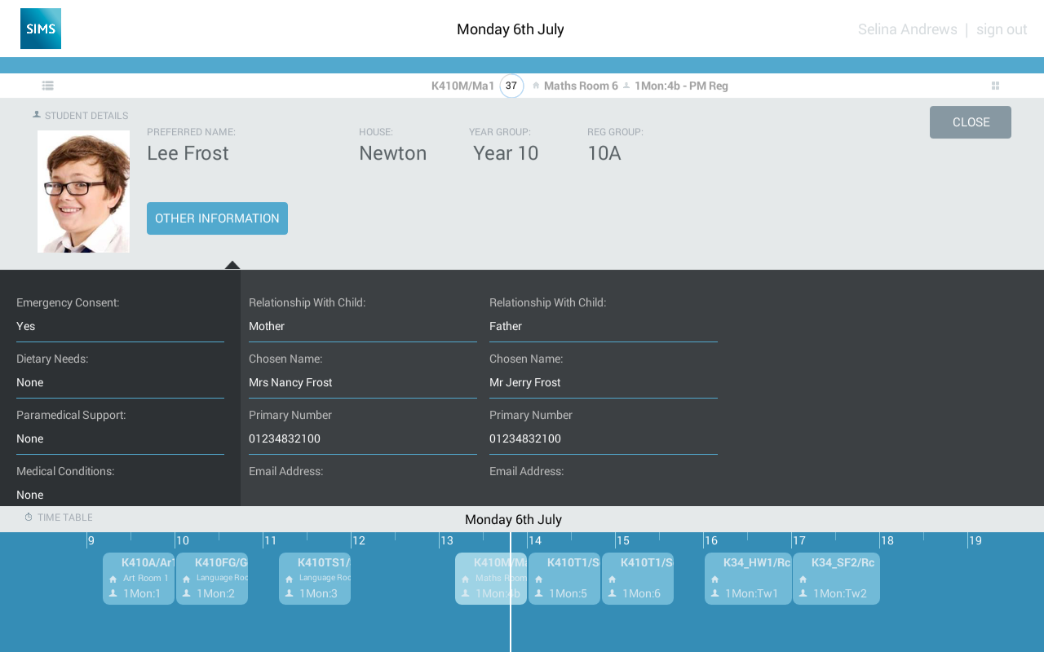Image resolution: width=1044 pixels, height=652 pixels.
Task: Open the K34_HW1 1Mon:Tw1 session
Action: tap(748, 579)
